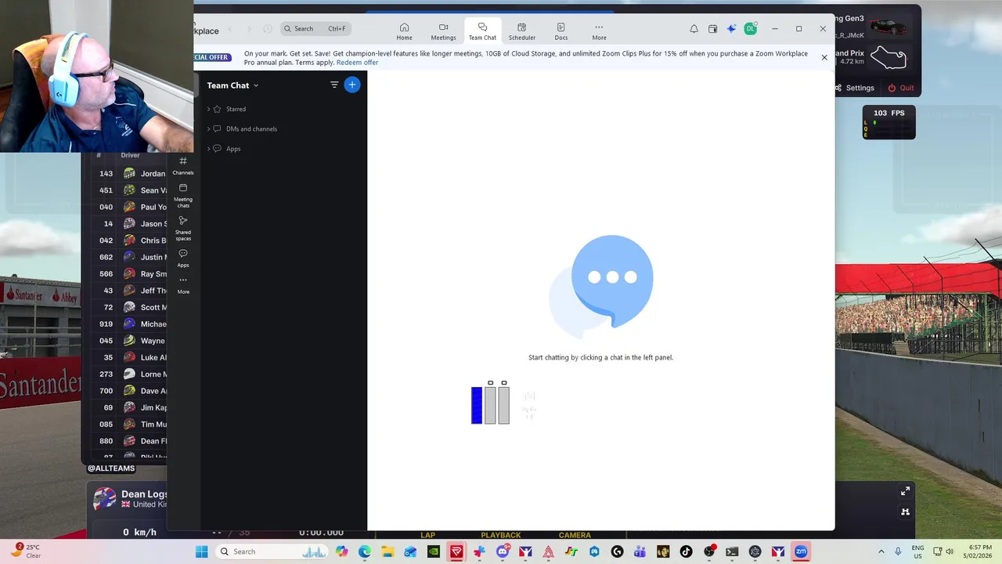This screenshot has width=1002, height=564.
Task: Navigate back with the left arrow
Action: coord(230,29)
